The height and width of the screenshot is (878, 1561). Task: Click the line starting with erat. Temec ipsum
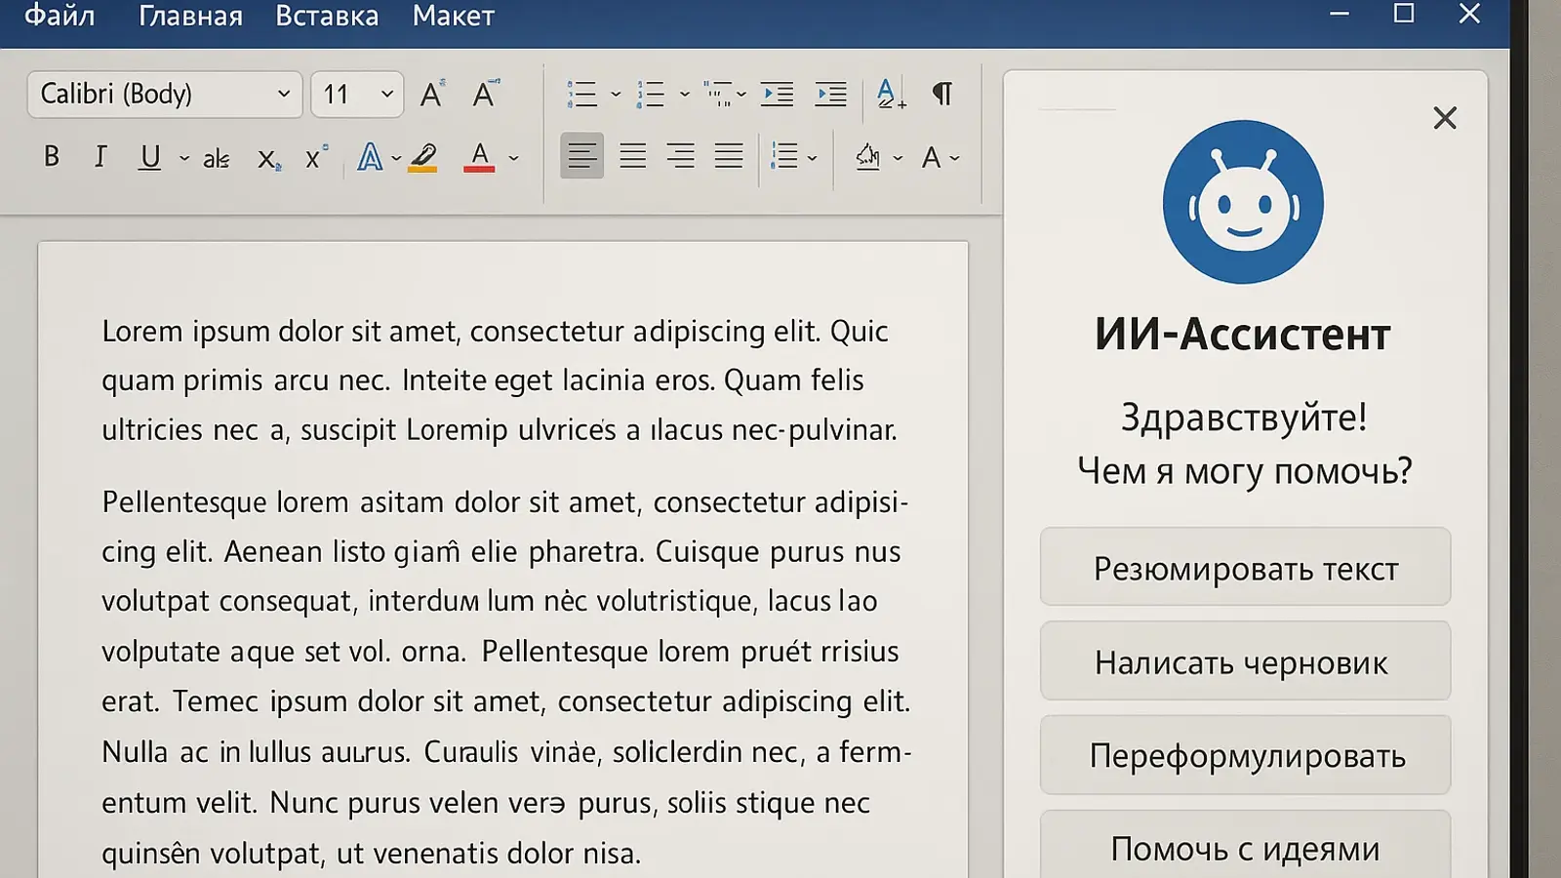[506, 701]
